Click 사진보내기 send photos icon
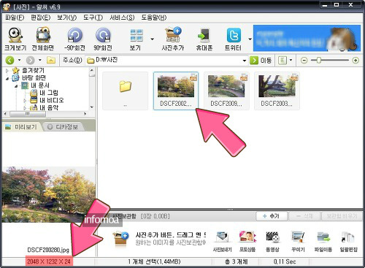Screen dimensions: 365x268 coord(222,242)
